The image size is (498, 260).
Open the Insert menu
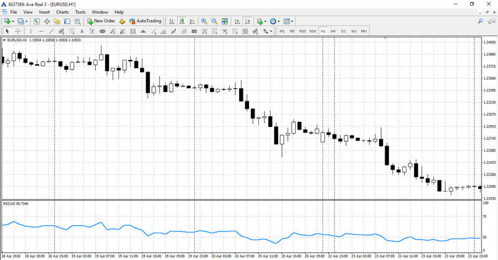click(44, 12)
